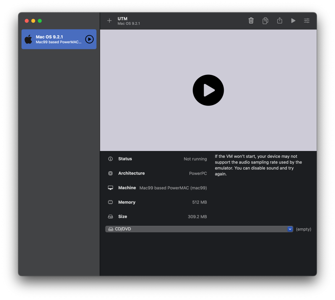Click the Architecture chip icon
The height and width of the screenshot is (300, 335).
(110, 173)
